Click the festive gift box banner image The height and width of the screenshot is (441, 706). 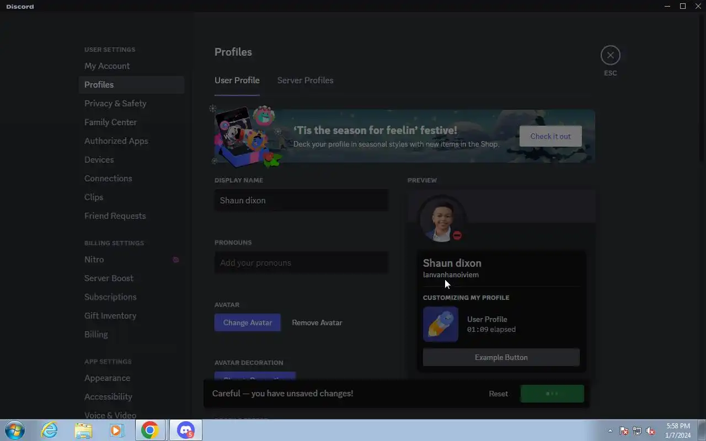(x=245, y=136)
